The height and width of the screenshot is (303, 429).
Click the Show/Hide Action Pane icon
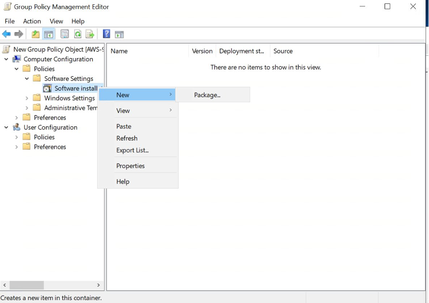pyautogui.click(x=120, y=34)
